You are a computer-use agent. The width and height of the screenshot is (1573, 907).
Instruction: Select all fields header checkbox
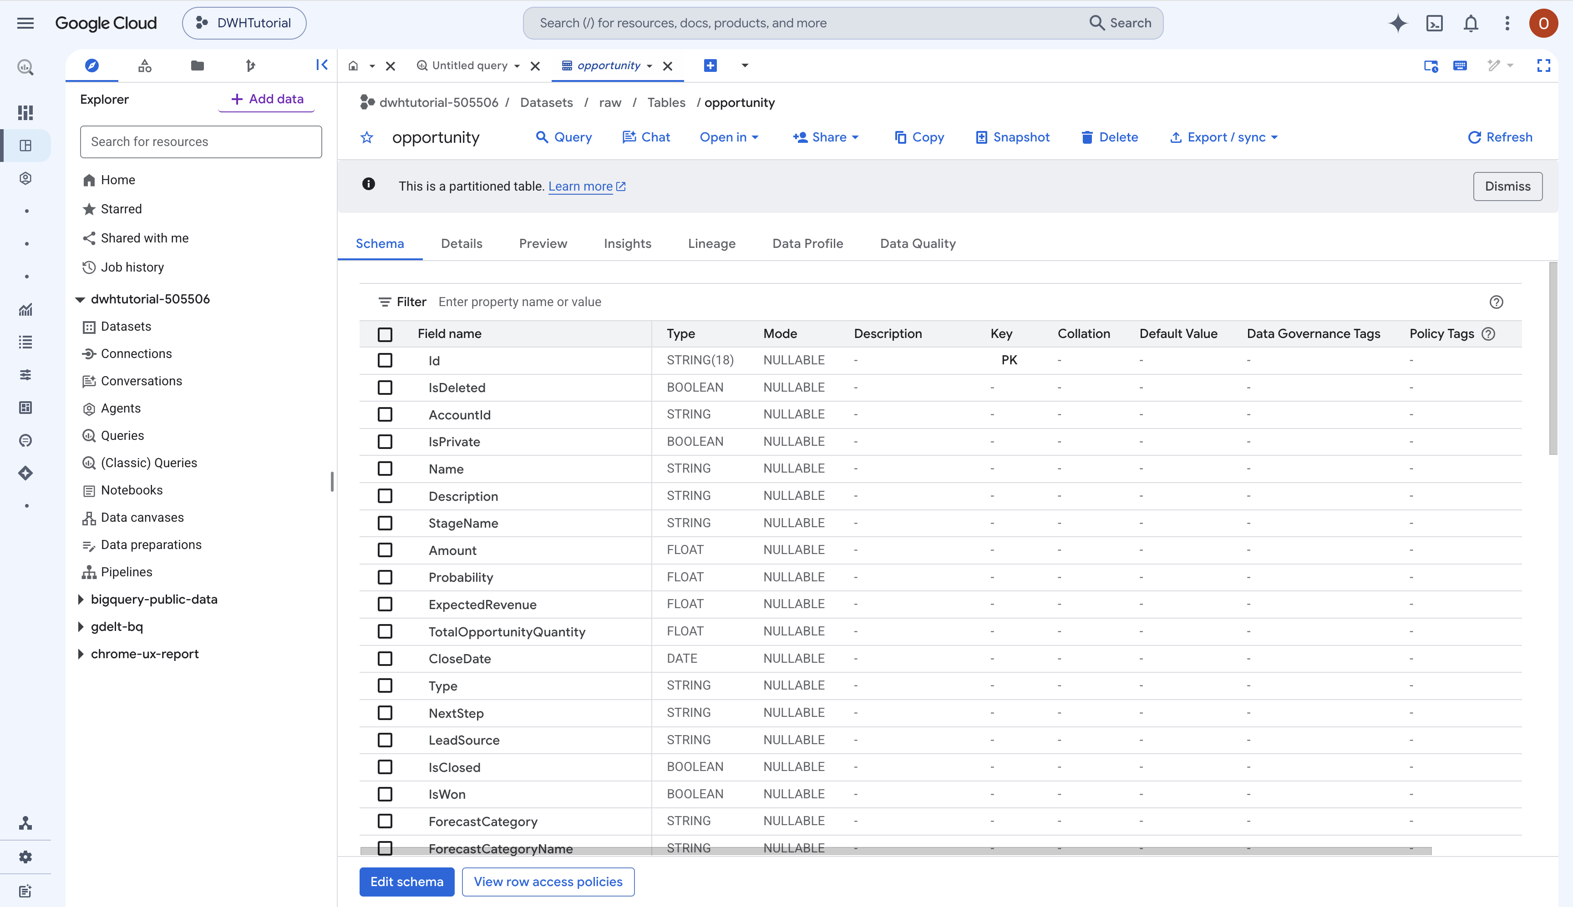click(385, 334)
